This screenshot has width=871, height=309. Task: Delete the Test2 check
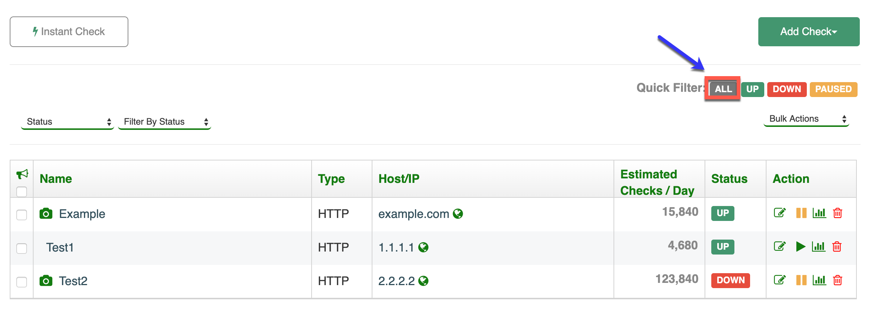coord(837,280)
